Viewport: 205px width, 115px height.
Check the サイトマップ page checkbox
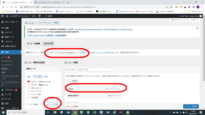click(x=29, y=91)
